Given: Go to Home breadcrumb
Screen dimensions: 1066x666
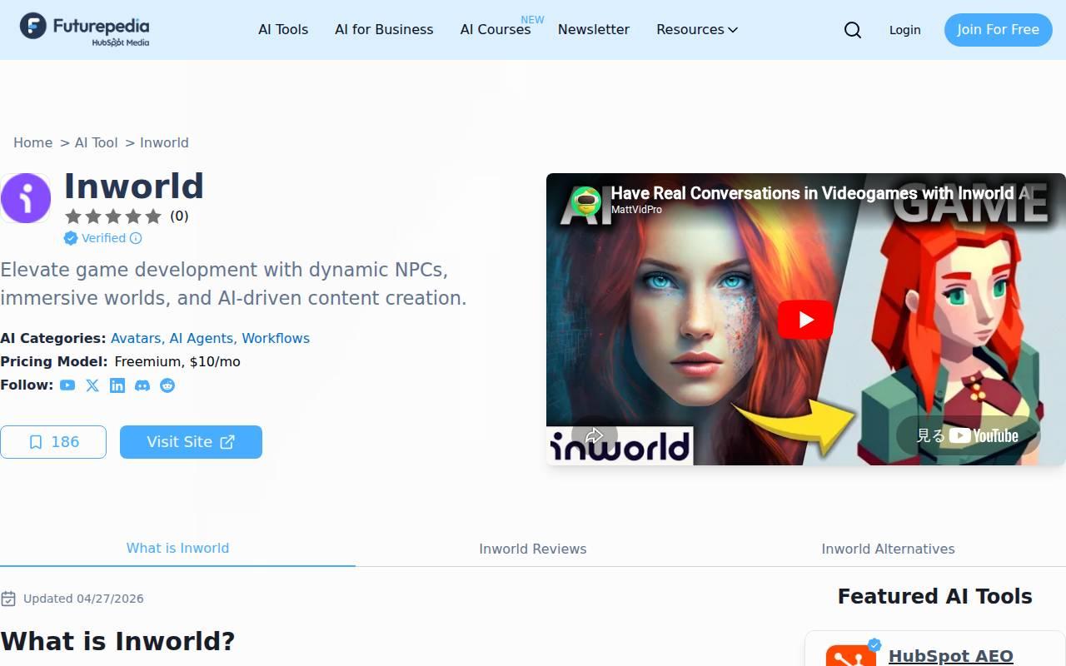Looking at the screenshot, I should tap(33, 143).
